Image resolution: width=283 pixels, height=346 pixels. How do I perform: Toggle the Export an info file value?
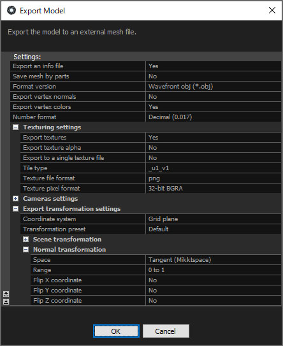point(214,66)
